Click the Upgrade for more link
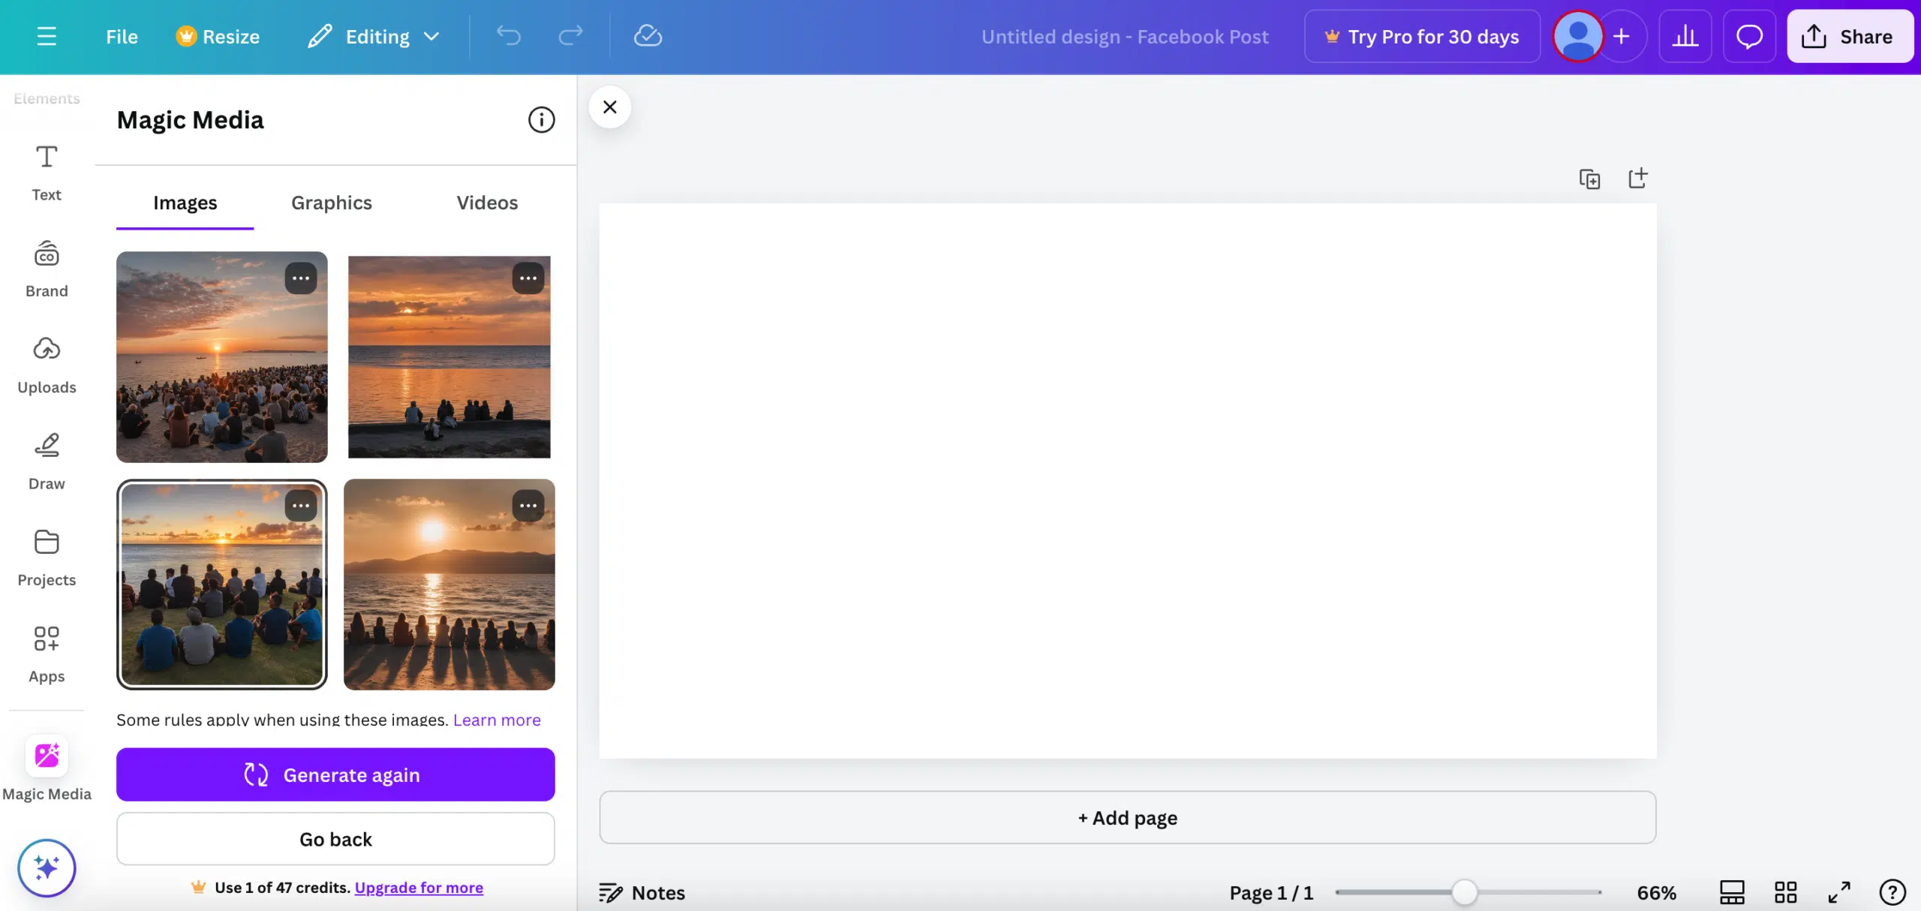Screen dimensions: 1921x911 click(x=419, y=887)
